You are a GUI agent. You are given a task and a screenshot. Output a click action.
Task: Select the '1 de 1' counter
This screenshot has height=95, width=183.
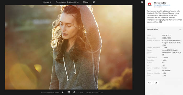tap(81, 92)
